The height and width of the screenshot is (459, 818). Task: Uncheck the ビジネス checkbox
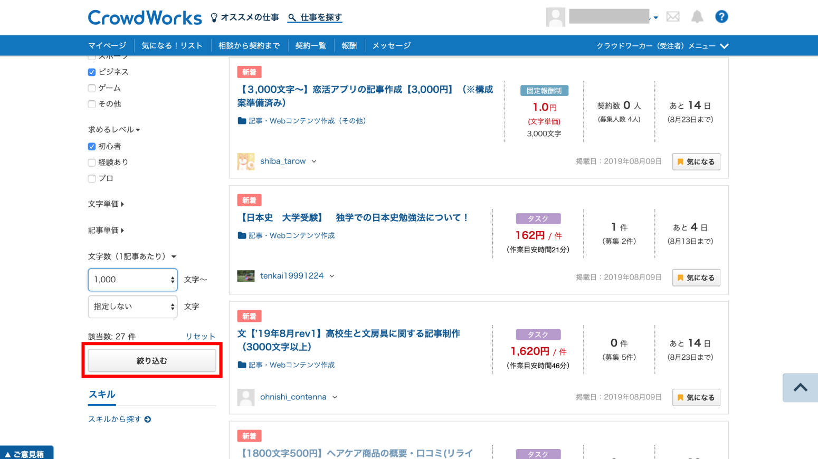click(92, 72)
